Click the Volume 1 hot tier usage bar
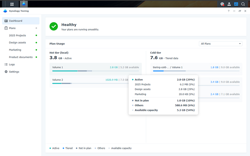This screenshot has width=250, height=156. (95, 71)
